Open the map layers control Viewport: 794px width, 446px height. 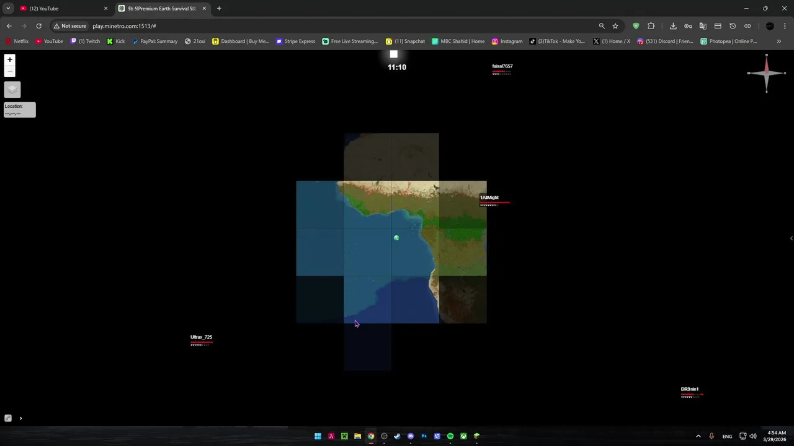(12, 90)
